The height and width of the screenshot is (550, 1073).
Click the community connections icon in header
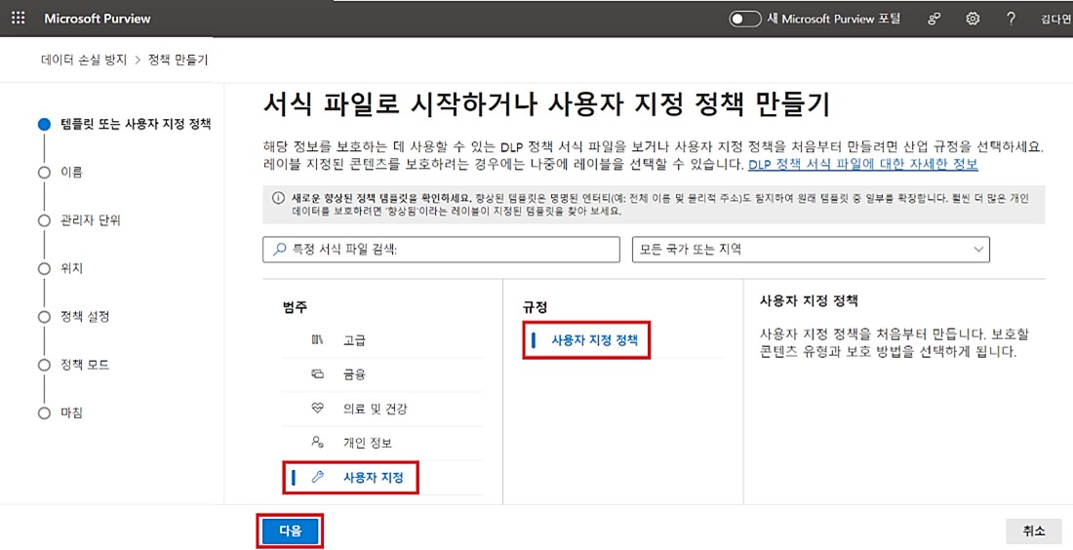coord(934,19)
